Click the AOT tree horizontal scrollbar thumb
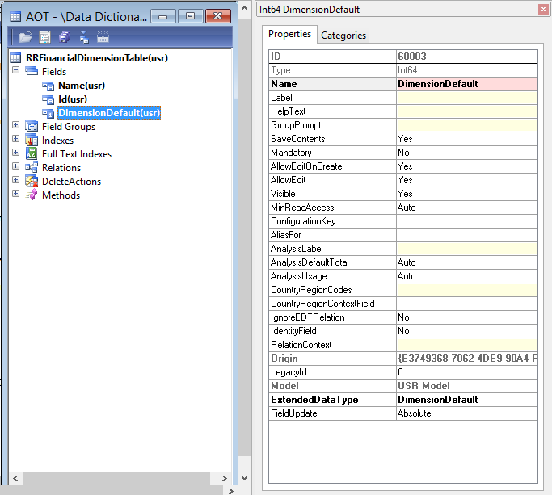This screenshot has width=552, height=495. pyautogui.click(x=116, y=478)
